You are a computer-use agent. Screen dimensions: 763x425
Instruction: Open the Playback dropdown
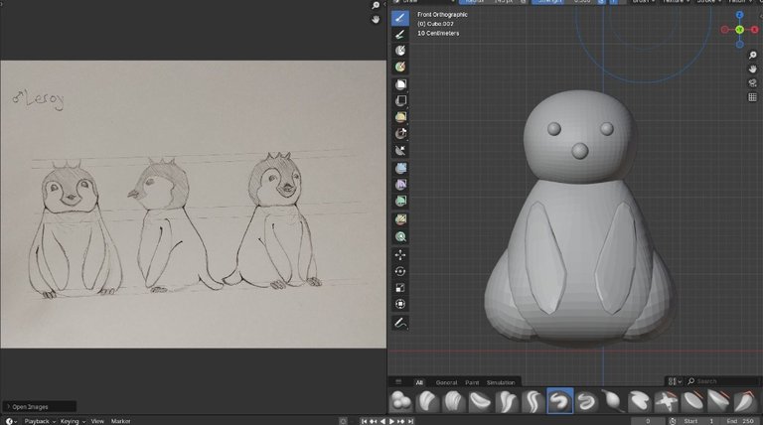[x=40, y=421]
